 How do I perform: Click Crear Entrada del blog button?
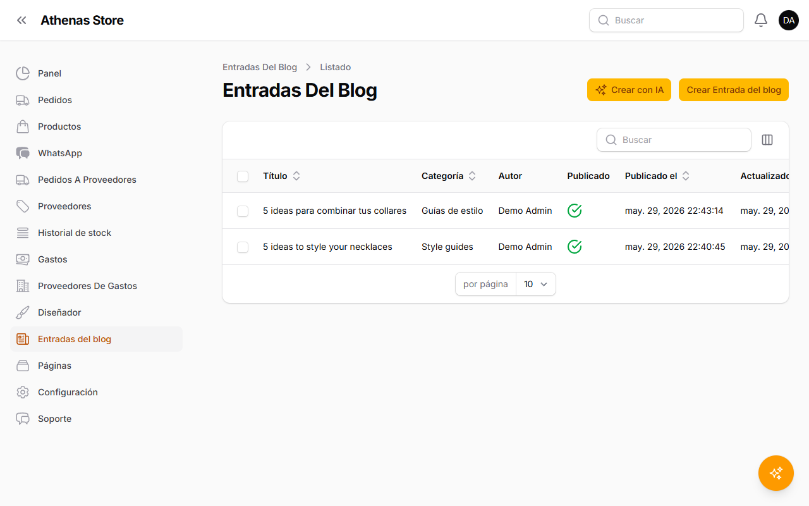click(x=734, y=90)
